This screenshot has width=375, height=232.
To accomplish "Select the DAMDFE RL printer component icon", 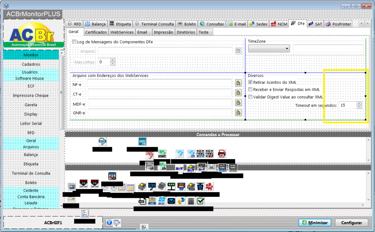I will (x=149, y=165).
